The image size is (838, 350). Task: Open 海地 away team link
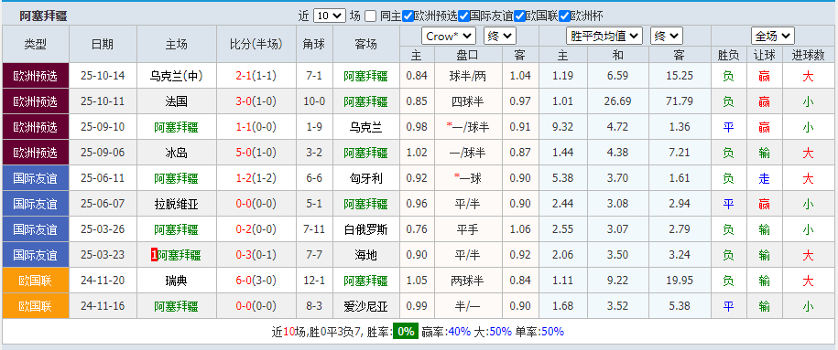coord(366,255)
